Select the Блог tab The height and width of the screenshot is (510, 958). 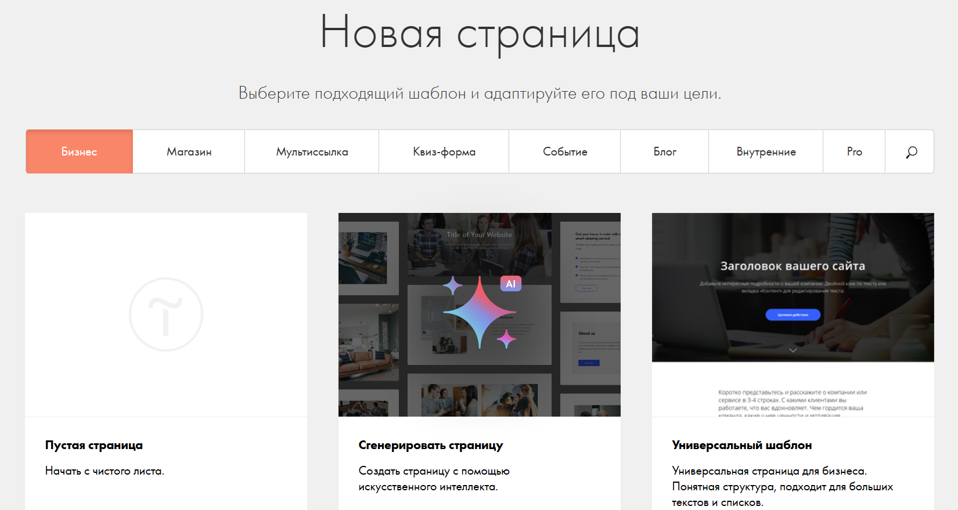coord(665,151)
